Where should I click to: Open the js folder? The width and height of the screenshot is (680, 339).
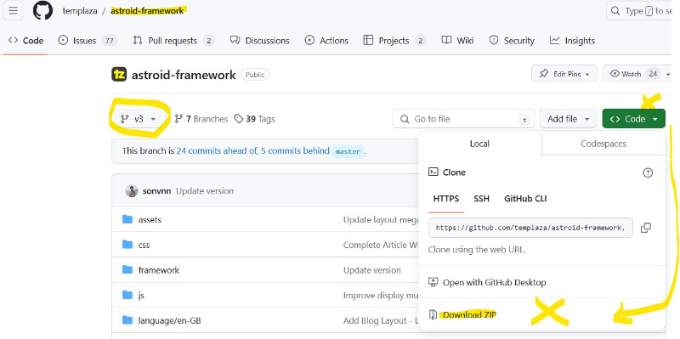click(141, 295)
